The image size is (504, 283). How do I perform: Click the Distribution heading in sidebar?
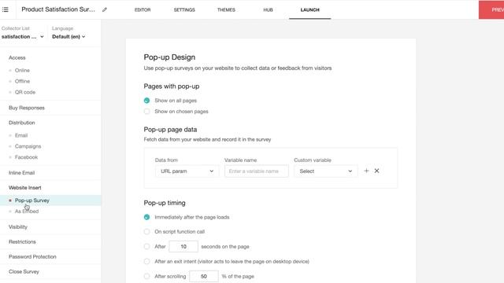click(22, 123)
